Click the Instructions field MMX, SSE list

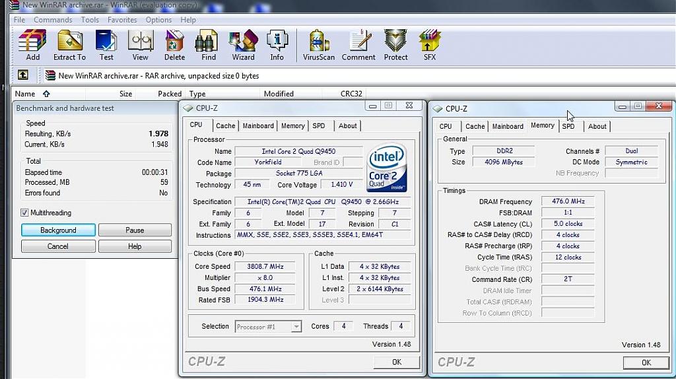(x=322, y=235)
